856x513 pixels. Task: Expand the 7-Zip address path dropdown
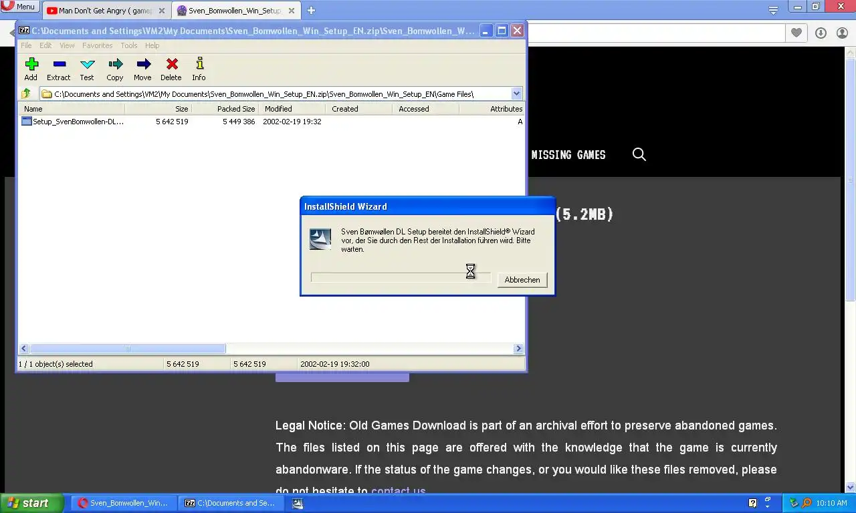516,94
